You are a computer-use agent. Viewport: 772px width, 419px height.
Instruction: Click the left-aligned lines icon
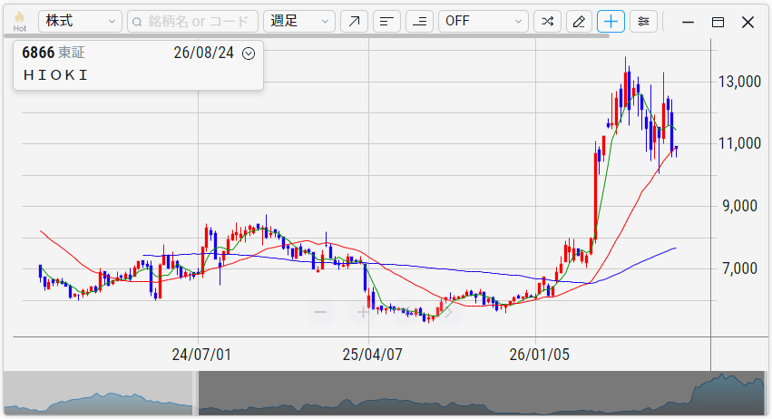click(386, 21)
